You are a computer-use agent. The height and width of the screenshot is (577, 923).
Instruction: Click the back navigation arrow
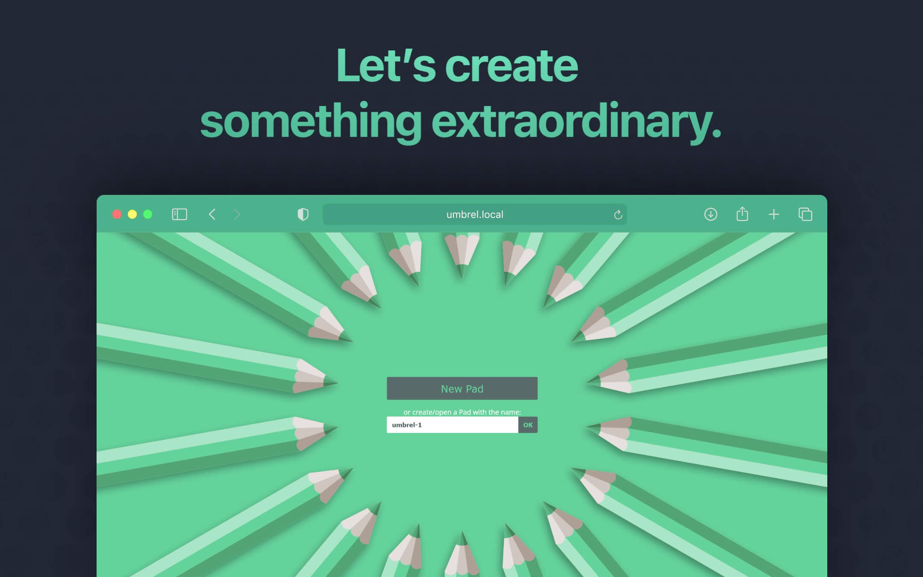point(212,214)
